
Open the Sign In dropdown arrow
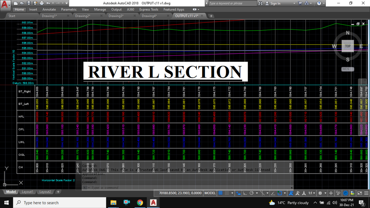(x=294, y=3)
